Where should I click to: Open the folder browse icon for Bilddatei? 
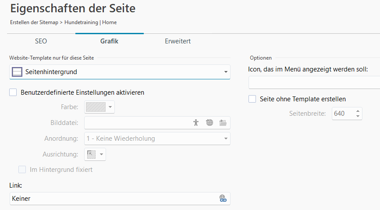tap(223, 123)
